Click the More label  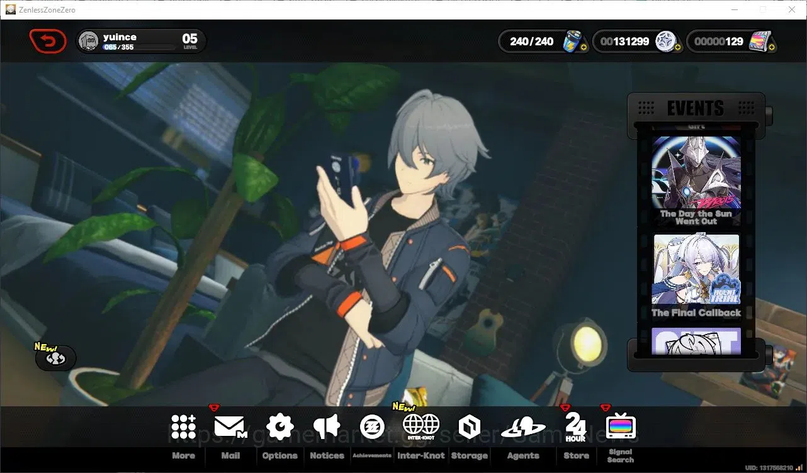tap(184, 455)
